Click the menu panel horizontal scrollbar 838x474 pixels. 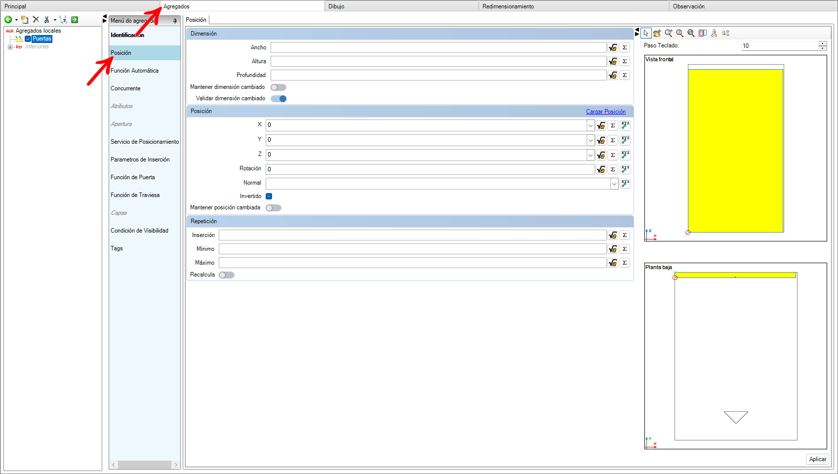[x=145, y=465]
